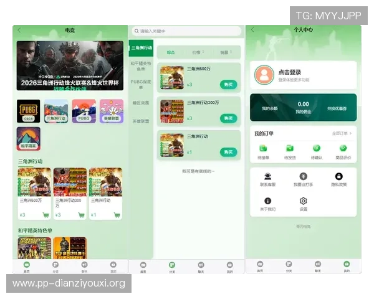Select 三角洲行动 sidebar category
Screen dimensions: 374x299
pos(141,48)
